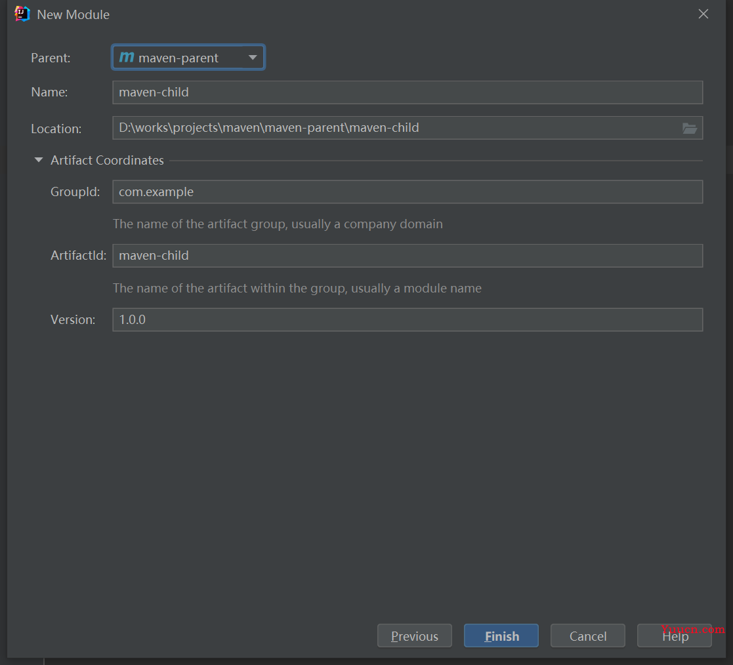Select the maven-parent combo box text

click(x=178, y=58)
